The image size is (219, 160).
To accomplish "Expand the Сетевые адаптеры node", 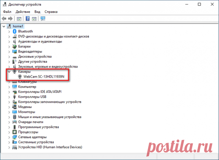I will (9, 137).
